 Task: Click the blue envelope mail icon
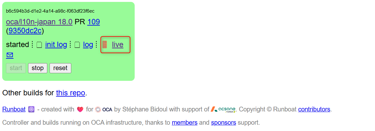tap(9, 56)
